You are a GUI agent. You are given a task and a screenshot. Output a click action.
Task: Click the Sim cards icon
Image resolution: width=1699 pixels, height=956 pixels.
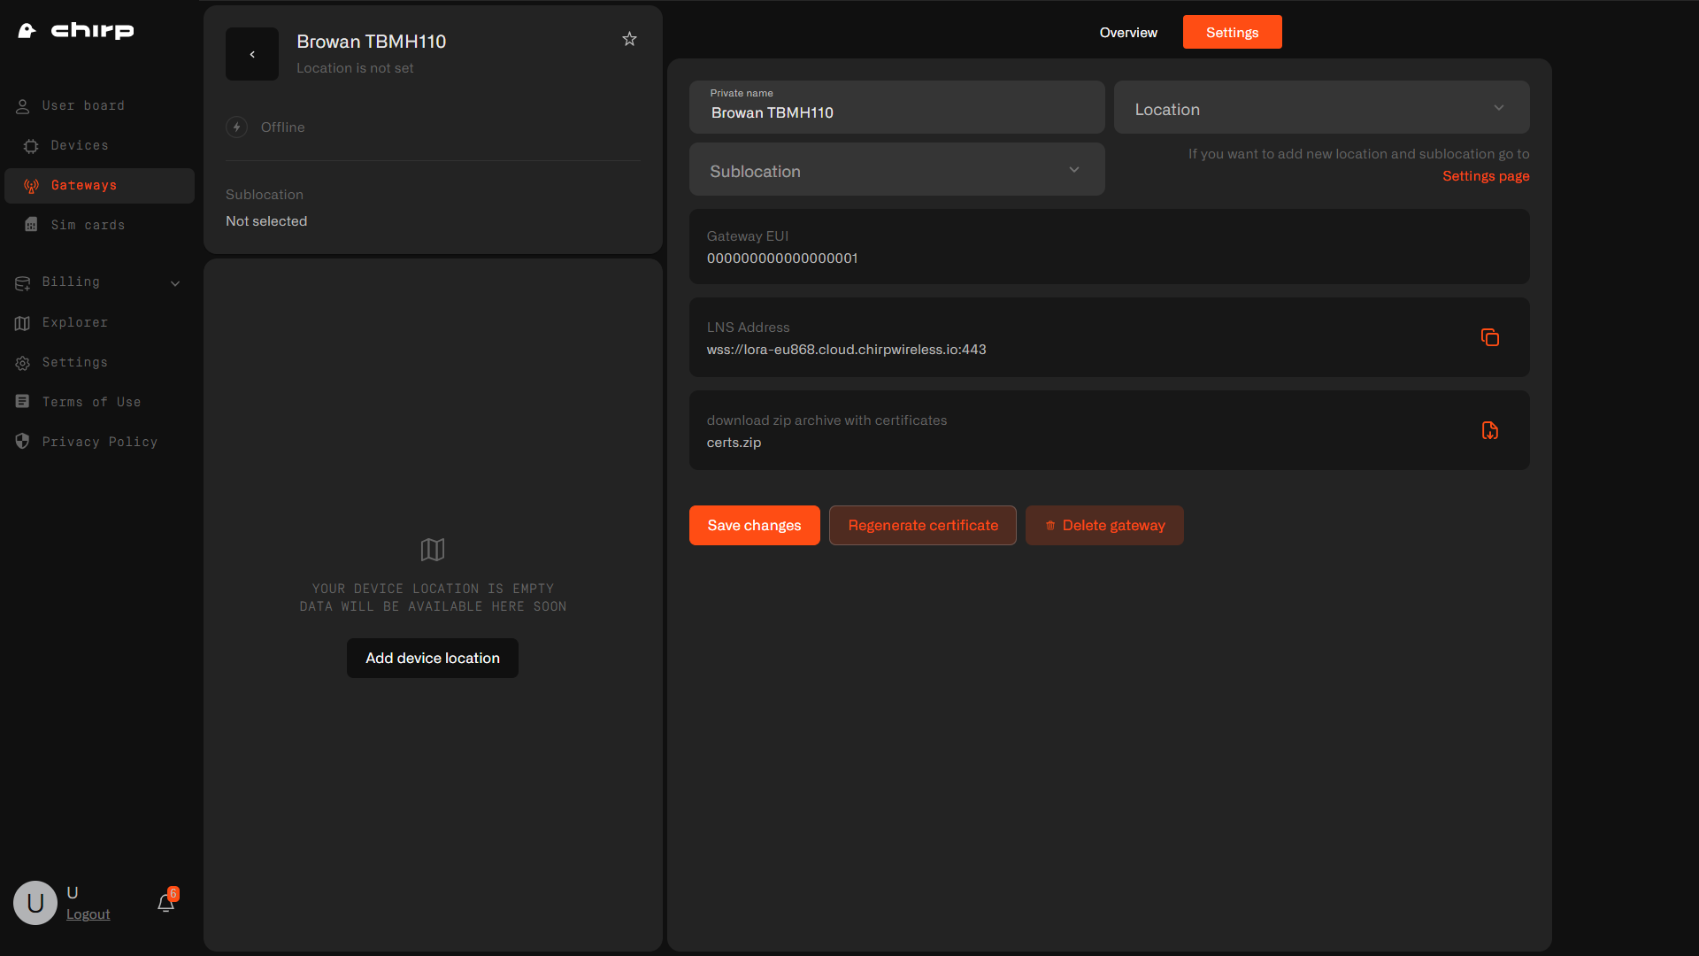(x=31, y=225)
